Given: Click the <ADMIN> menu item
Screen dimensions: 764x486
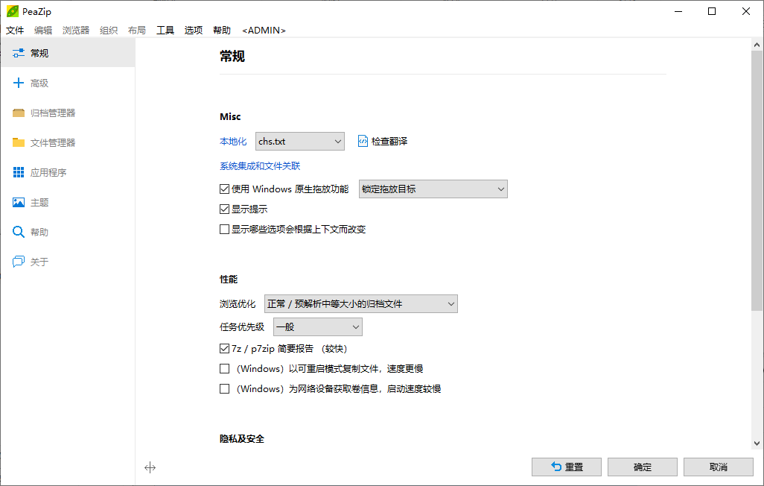Looking at the screenshot, I should pos(264,31).
